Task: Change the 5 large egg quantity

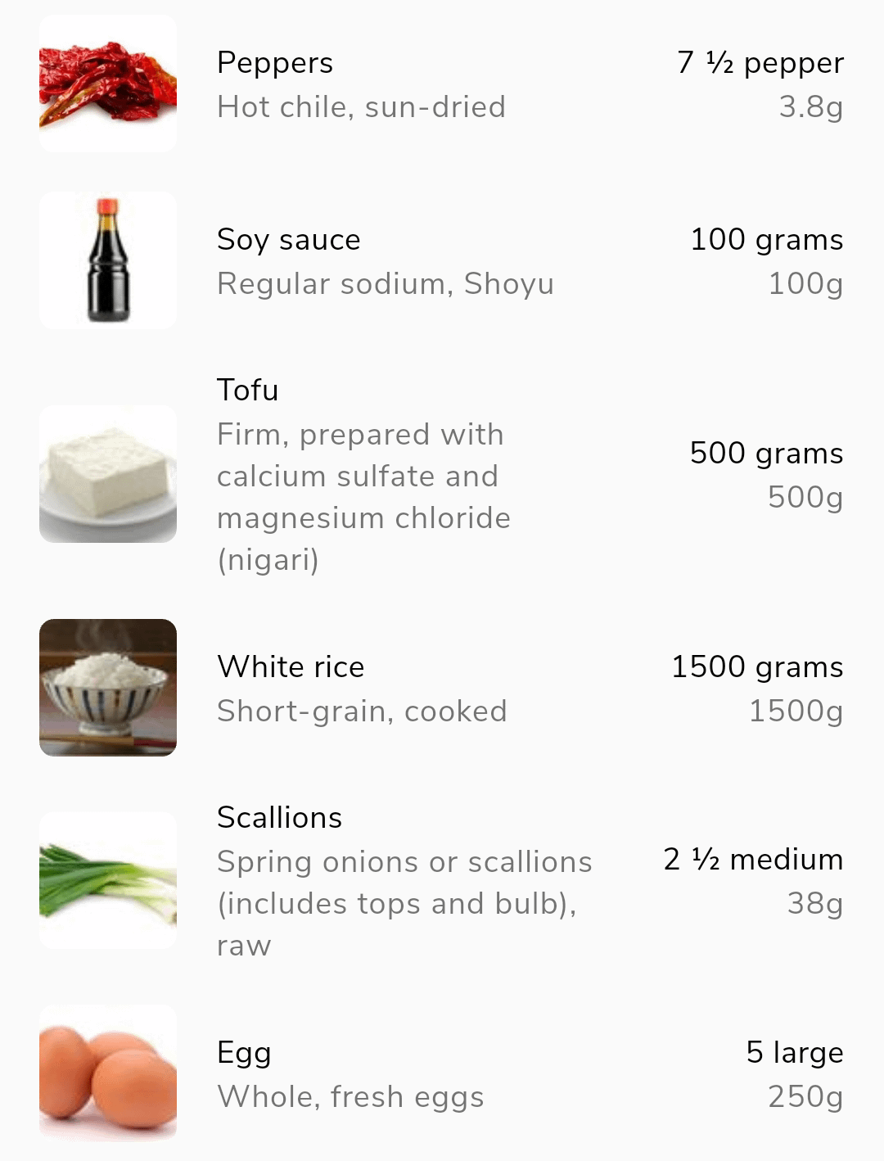Action: click(794, 1053)
